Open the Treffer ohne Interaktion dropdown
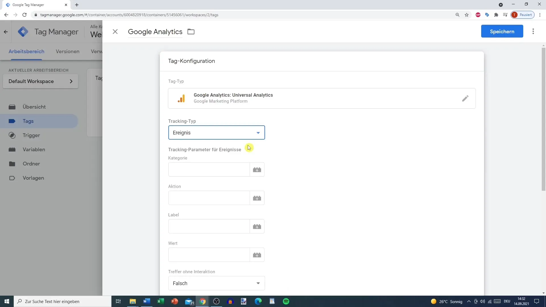 (x=217, y=283)
